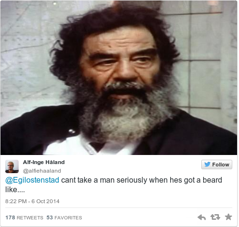Open the @Egilostenstad mention
This screenshot has width=239, height=227.
[x=32, y=180]
